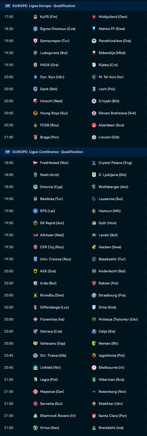147x436 pixels.
Task: Select the 20:30 FCSB kickoff time
Action: coord(8,125)
